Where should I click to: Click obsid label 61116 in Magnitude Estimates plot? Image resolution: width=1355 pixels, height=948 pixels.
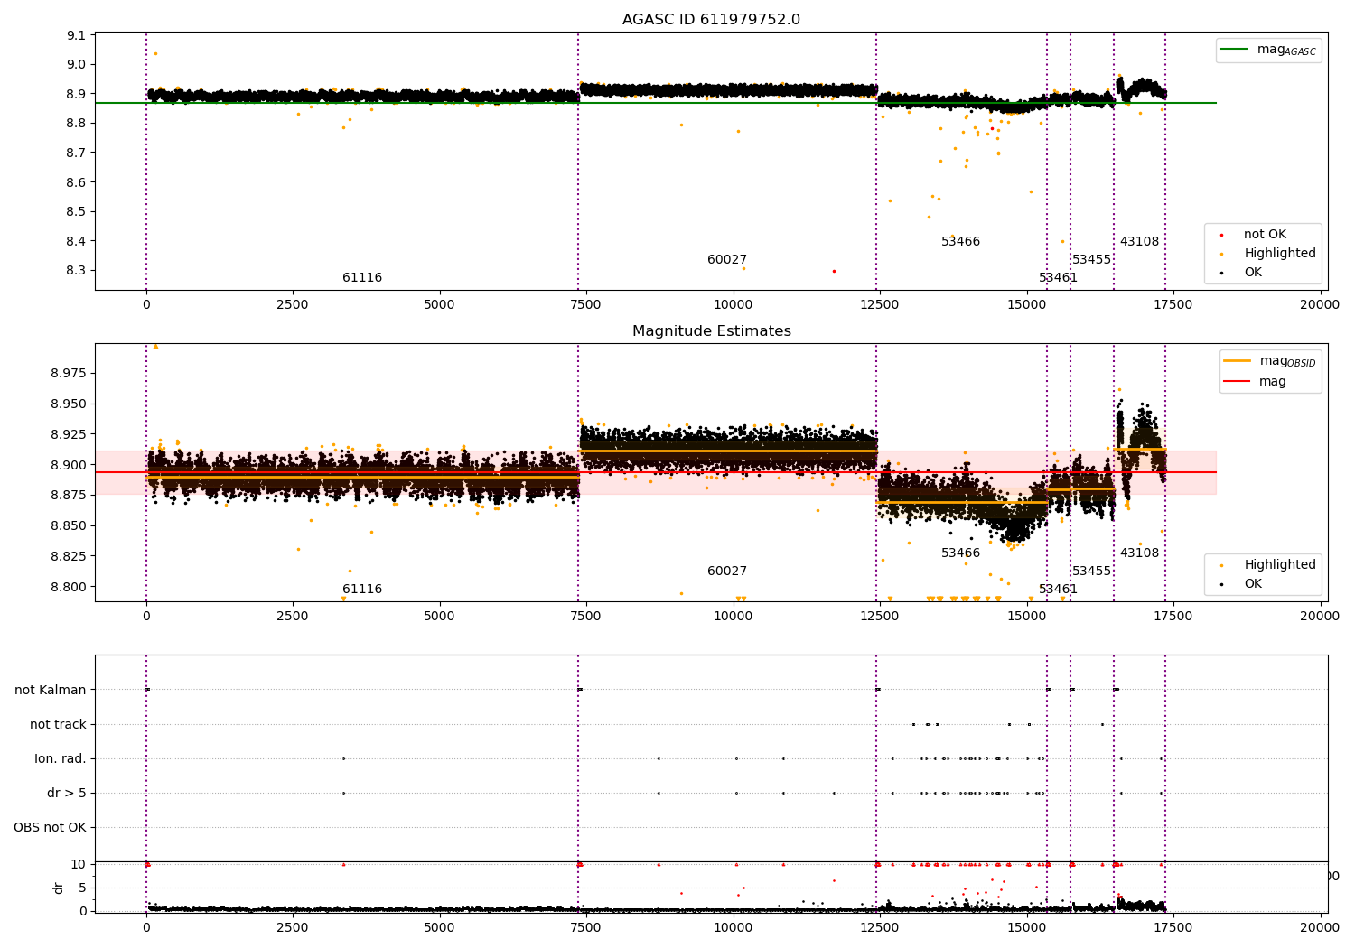(362, 590)
